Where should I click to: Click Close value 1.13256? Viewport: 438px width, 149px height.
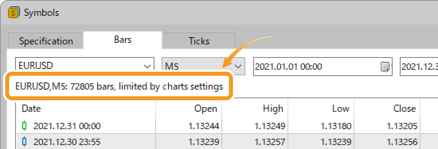tap(402, 142)
